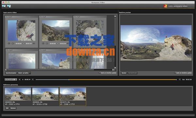Click the source videos scroll right arrow

(113, 70)
